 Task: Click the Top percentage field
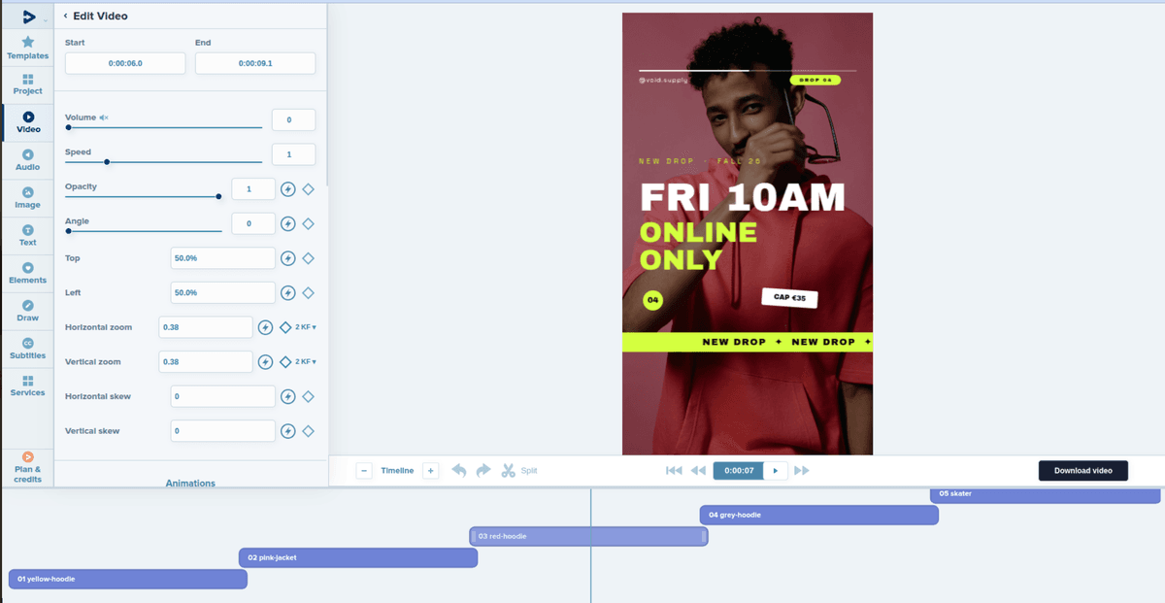click(x=222, y=257)
